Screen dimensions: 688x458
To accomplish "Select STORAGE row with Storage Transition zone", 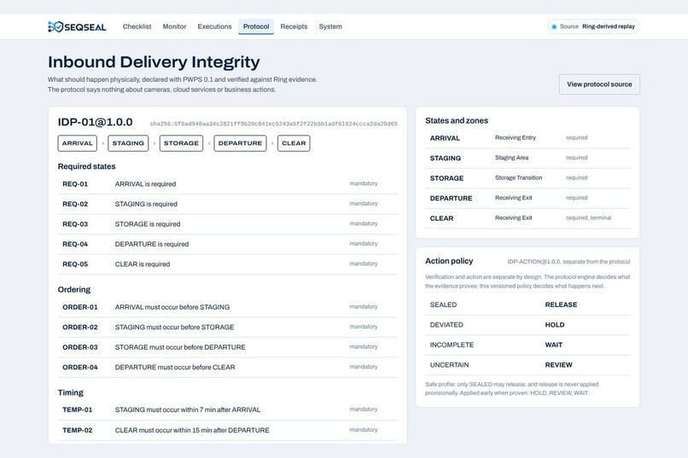I will pyautogui.click(x=528, y=178).
